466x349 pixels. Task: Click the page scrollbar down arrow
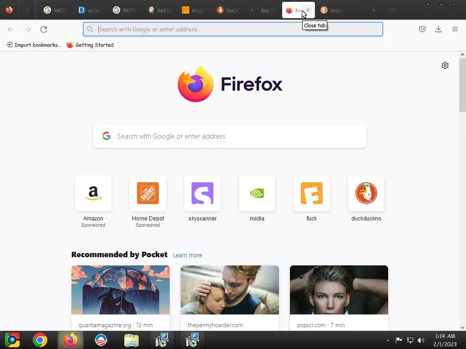(462, 328)
